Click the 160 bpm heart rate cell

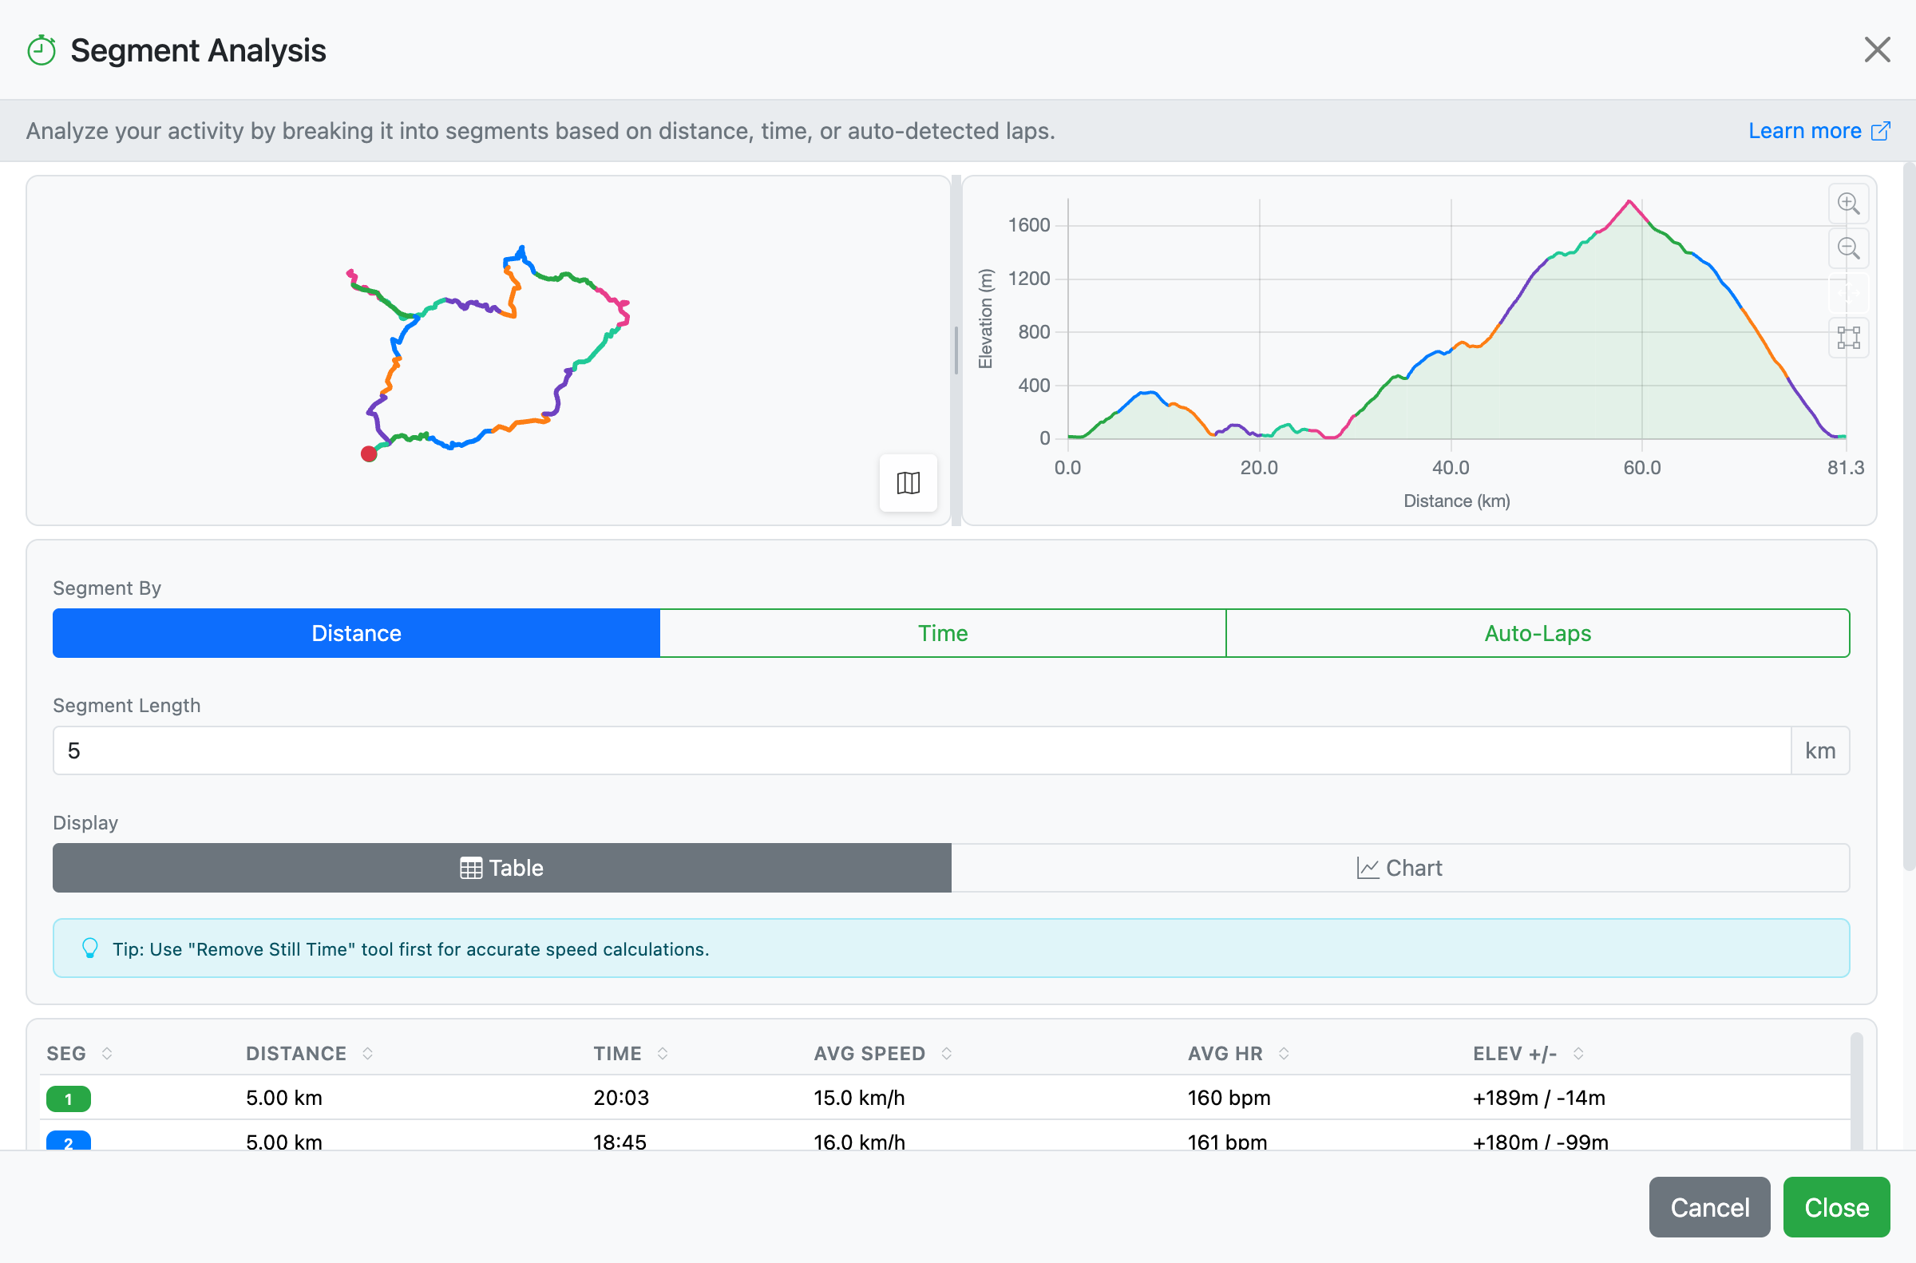coord(1229,1098)
